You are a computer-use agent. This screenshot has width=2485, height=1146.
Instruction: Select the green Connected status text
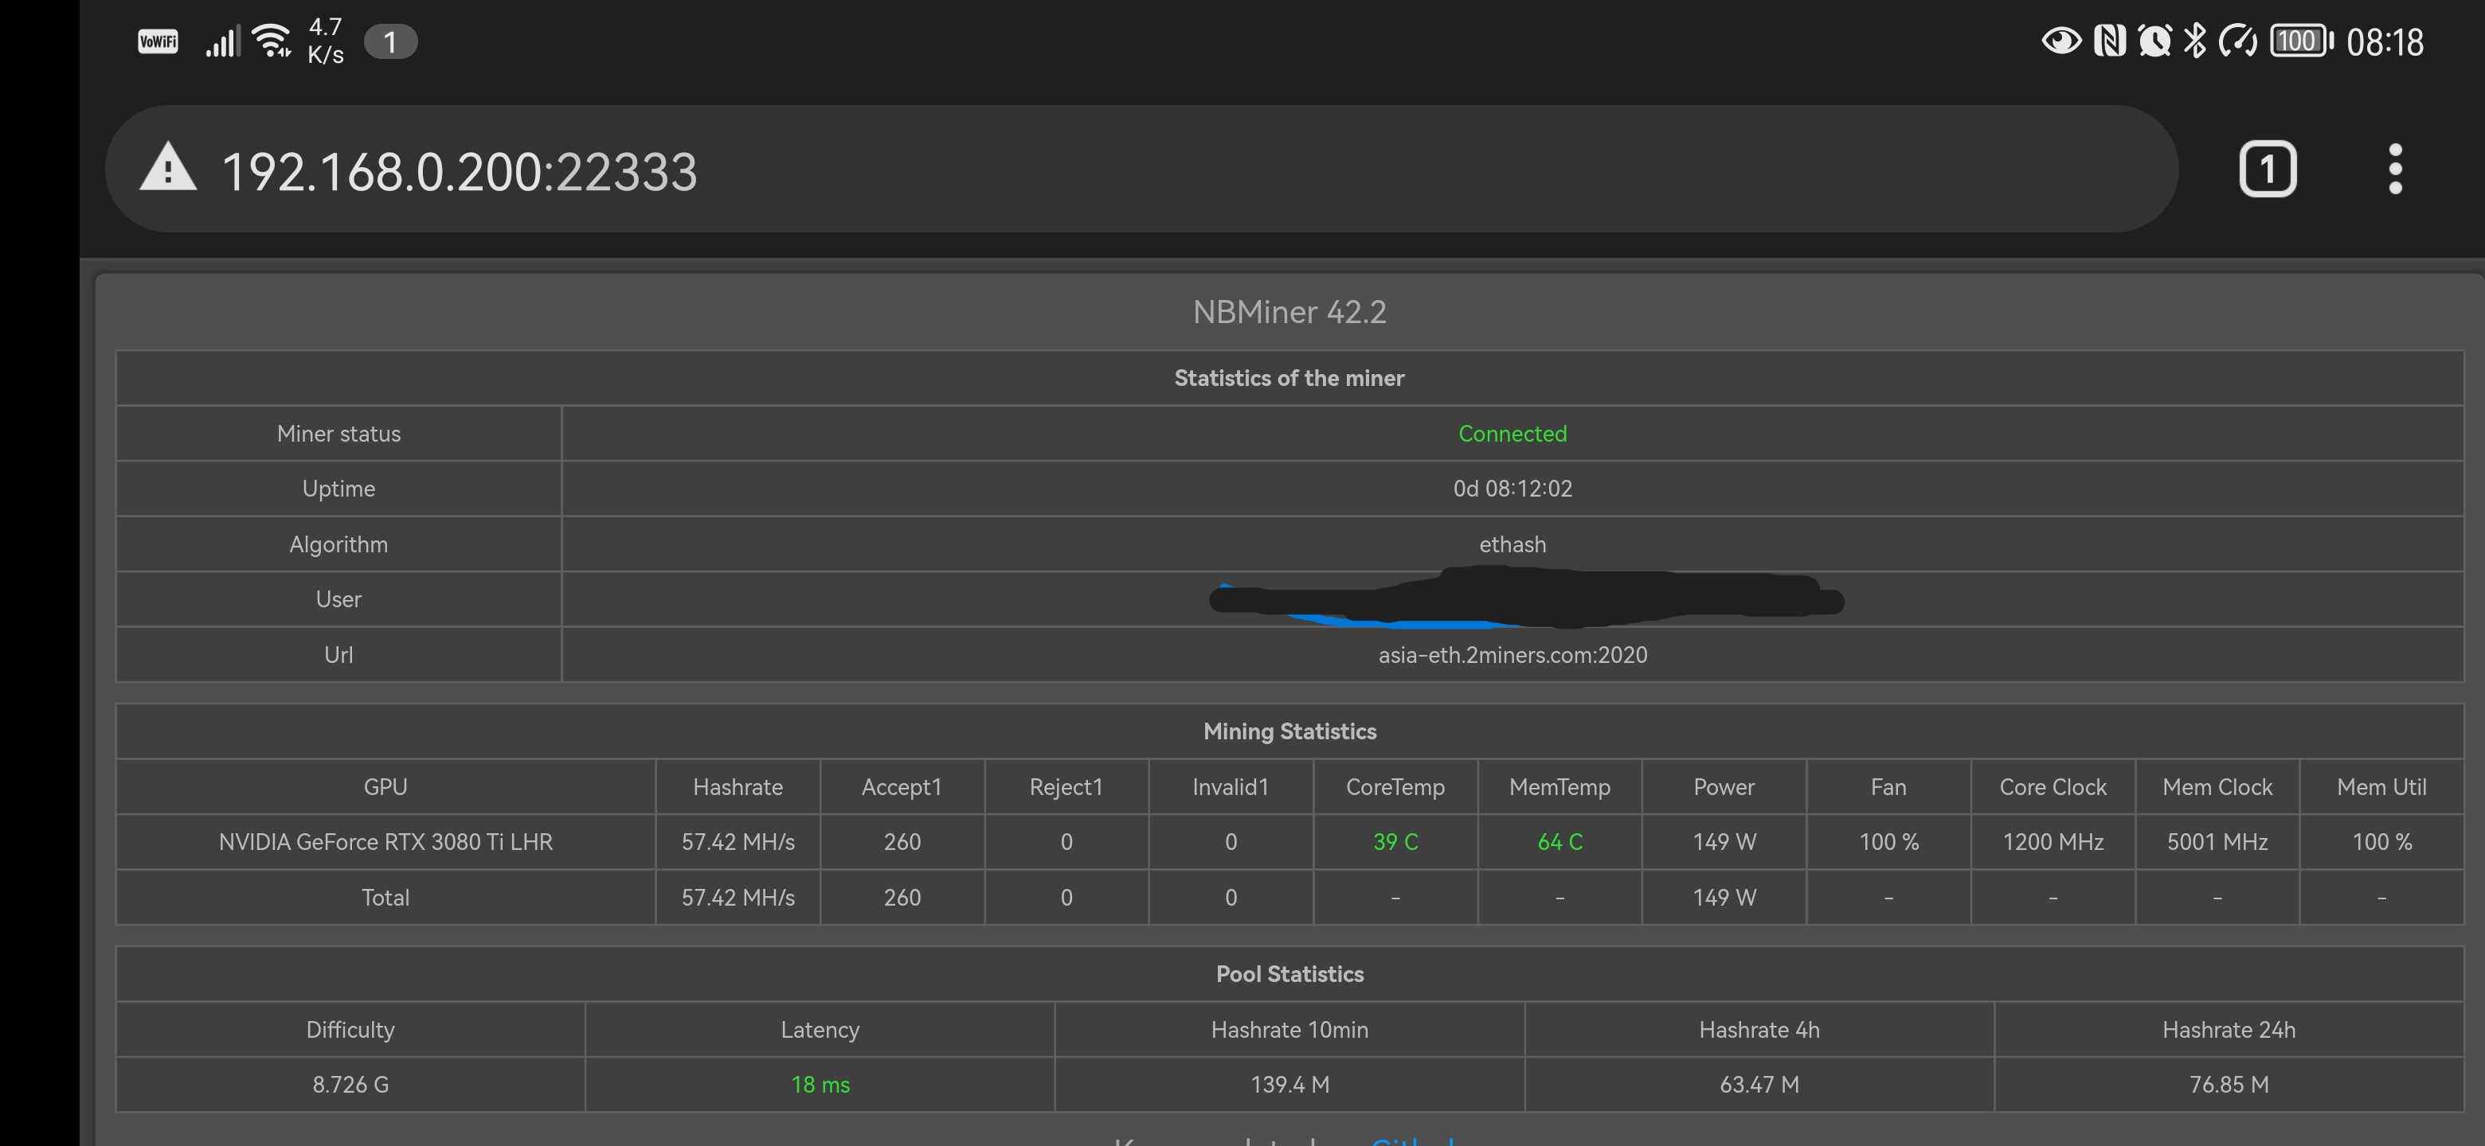[1512, 433]
